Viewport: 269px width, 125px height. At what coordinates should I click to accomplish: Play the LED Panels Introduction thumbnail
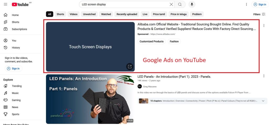pos(90,99)
